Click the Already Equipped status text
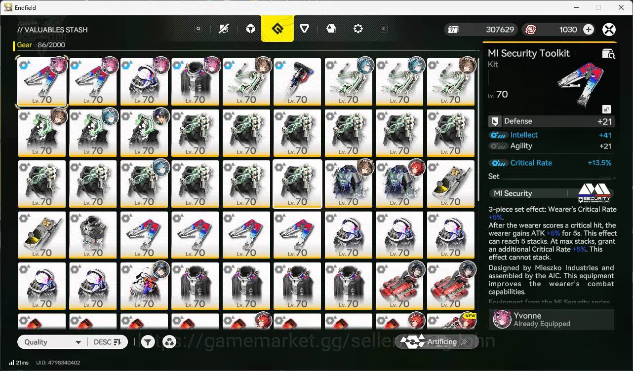 (x=542, y=324)
